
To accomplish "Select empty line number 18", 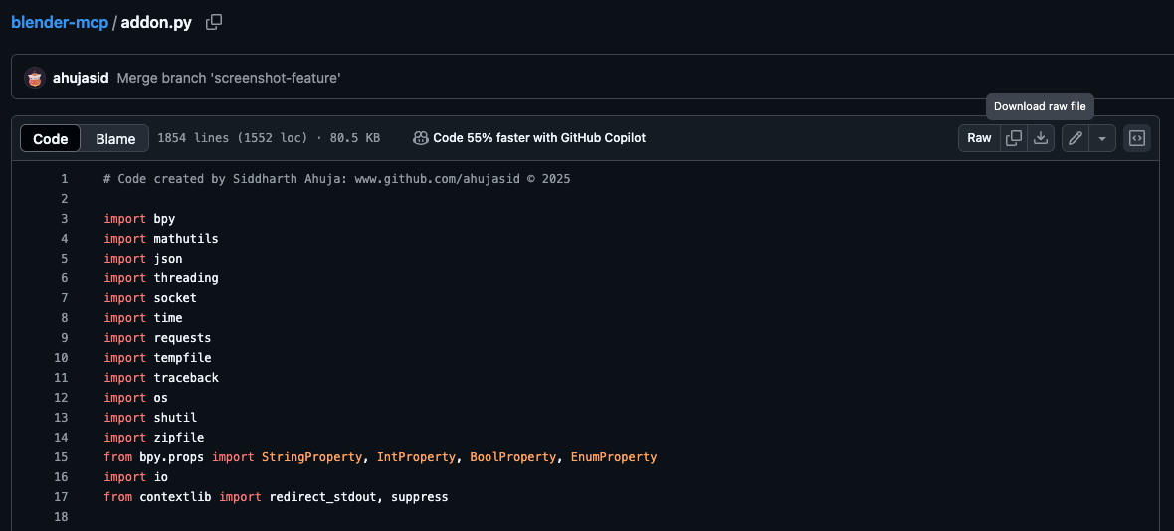I will 61,517.
